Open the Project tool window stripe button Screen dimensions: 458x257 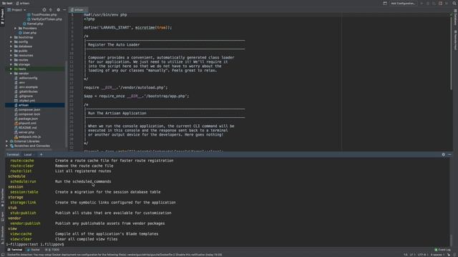pos(2,17)
